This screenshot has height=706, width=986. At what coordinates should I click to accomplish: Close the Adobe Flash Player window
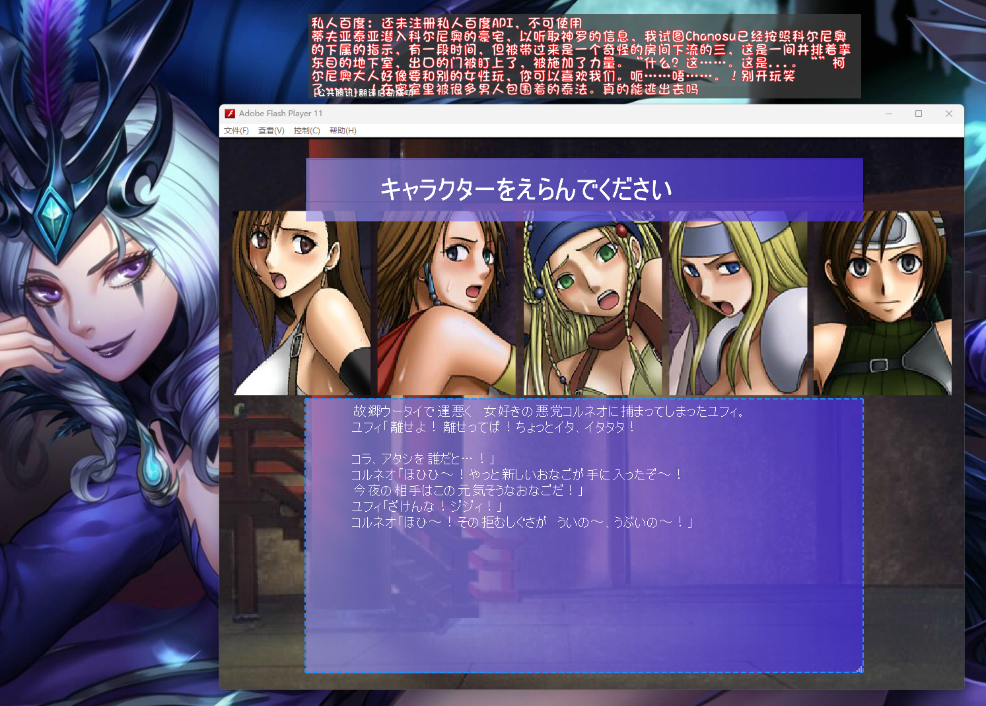click(x=948, y=114)
